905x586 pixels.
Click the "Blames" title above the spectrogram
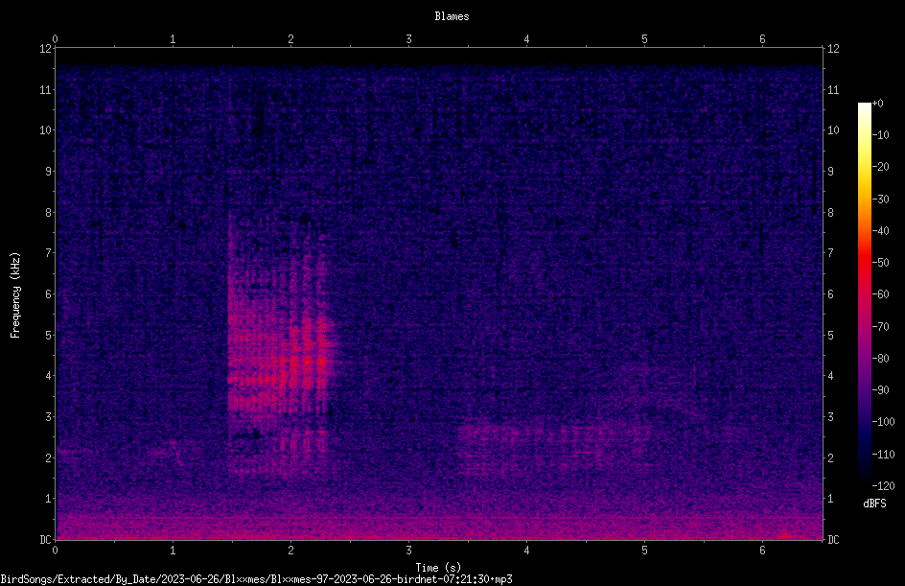(452, 16)
